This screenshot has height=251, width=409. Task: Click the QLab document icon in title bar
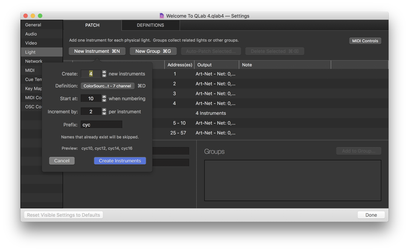tap(161, 16)
